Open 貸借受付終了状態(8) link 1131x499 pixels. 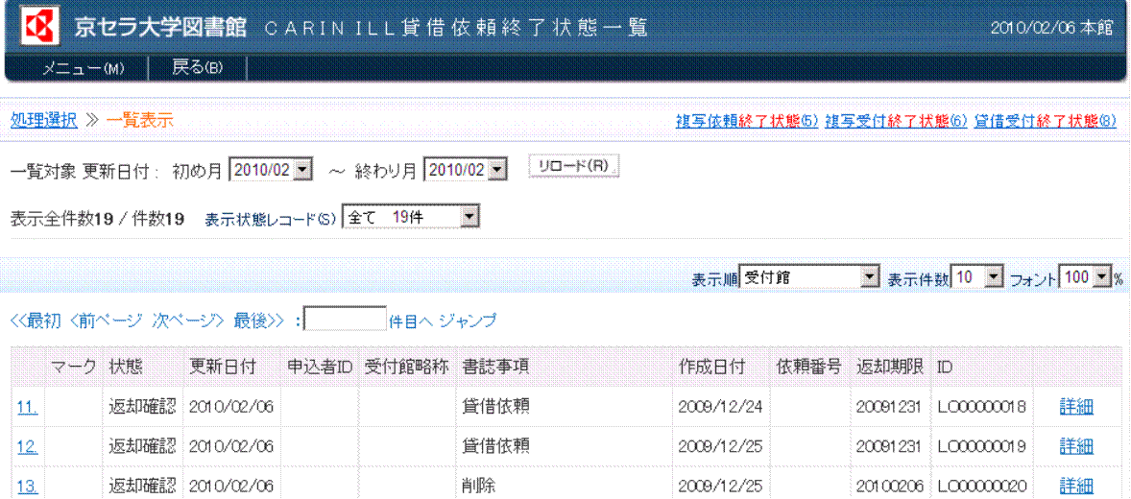click(x=1046, y=121)
